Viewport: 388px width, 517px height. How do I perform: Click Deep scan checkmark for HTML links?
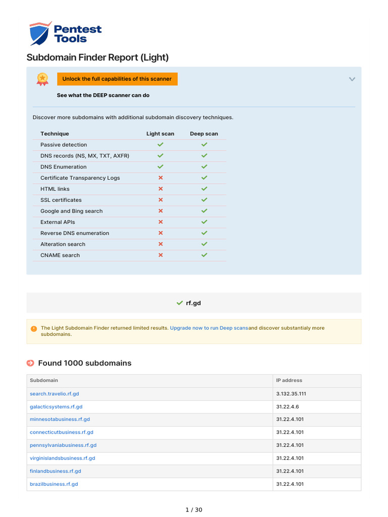[204, 189]
